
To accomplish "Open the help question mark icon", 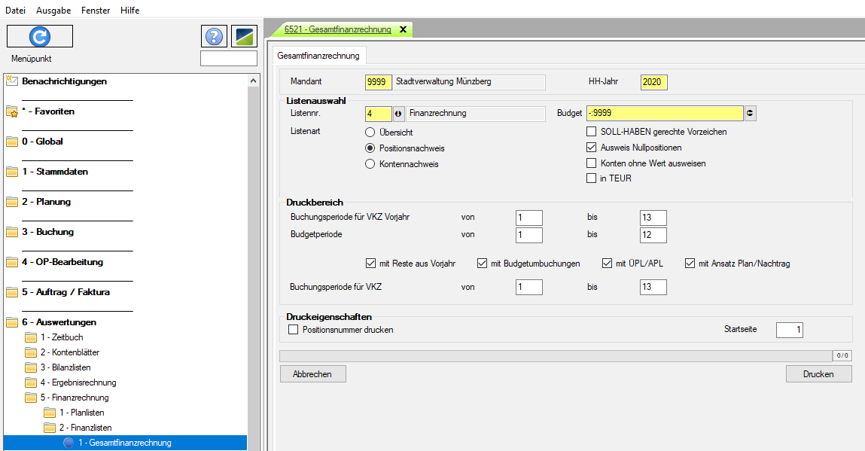I will 214,36.
